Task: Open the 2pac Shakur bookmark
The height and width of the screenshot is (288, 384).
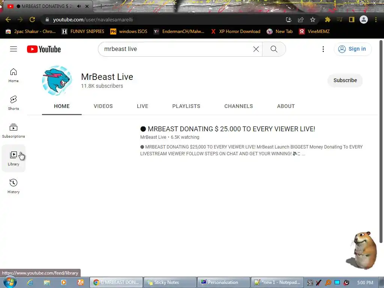Action: pyautogui.click(x=31, y=31)
